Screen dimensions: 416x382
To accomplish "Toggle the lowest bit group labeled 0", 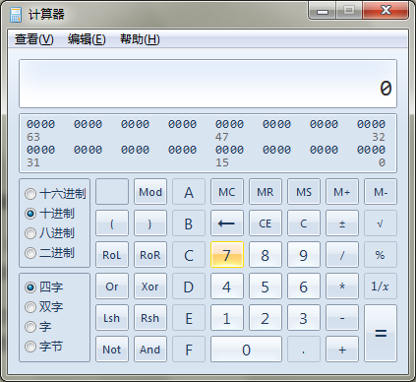I will pos(371,150).
